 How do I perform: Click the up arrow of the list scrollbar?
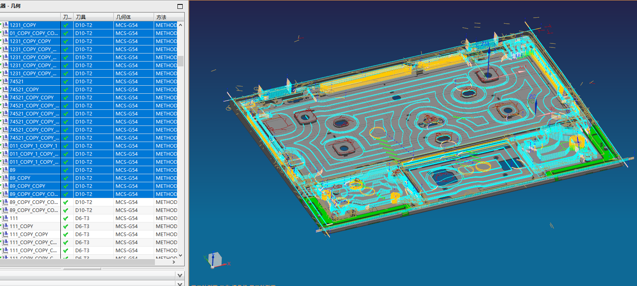click(181, 25)
